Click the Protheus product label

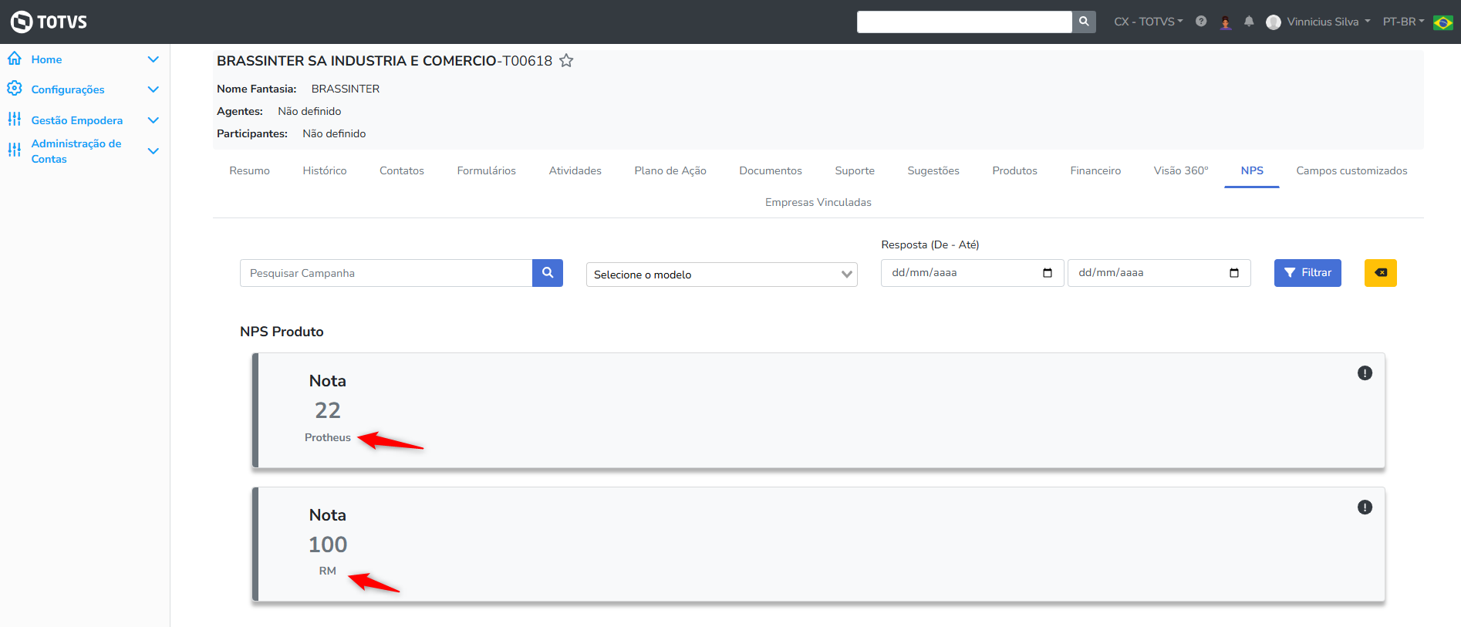point(328,437)
